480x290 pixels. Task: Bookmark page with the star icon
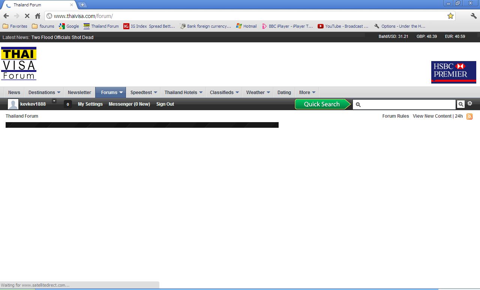pyautogui.click(x=450, y=16)
